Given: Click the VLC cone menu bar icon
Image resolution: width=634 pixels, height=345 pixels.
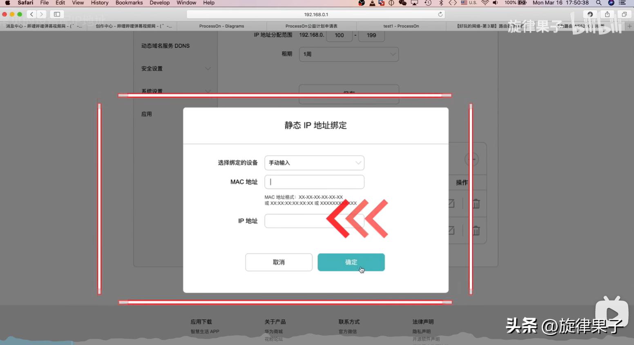Looking at the screenshot, I should coord(372,3).
